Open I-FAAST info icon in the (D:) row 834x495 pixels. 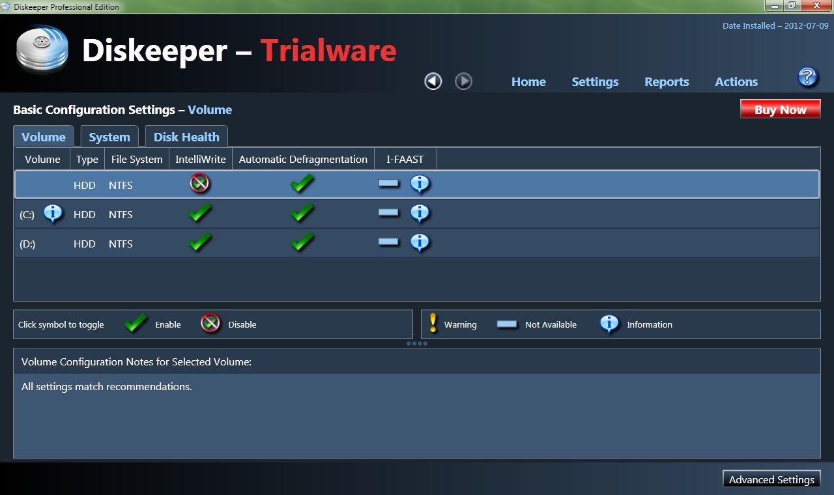pyautogui.click(x=420, y=243)
